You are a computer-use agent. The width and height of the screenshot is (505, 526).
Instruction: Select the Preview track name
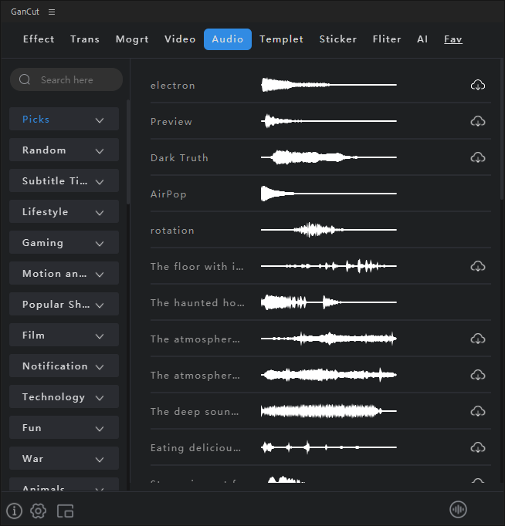point(171,121)
